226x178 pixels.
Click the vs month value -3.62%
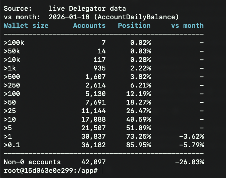(x=191, y=136)
